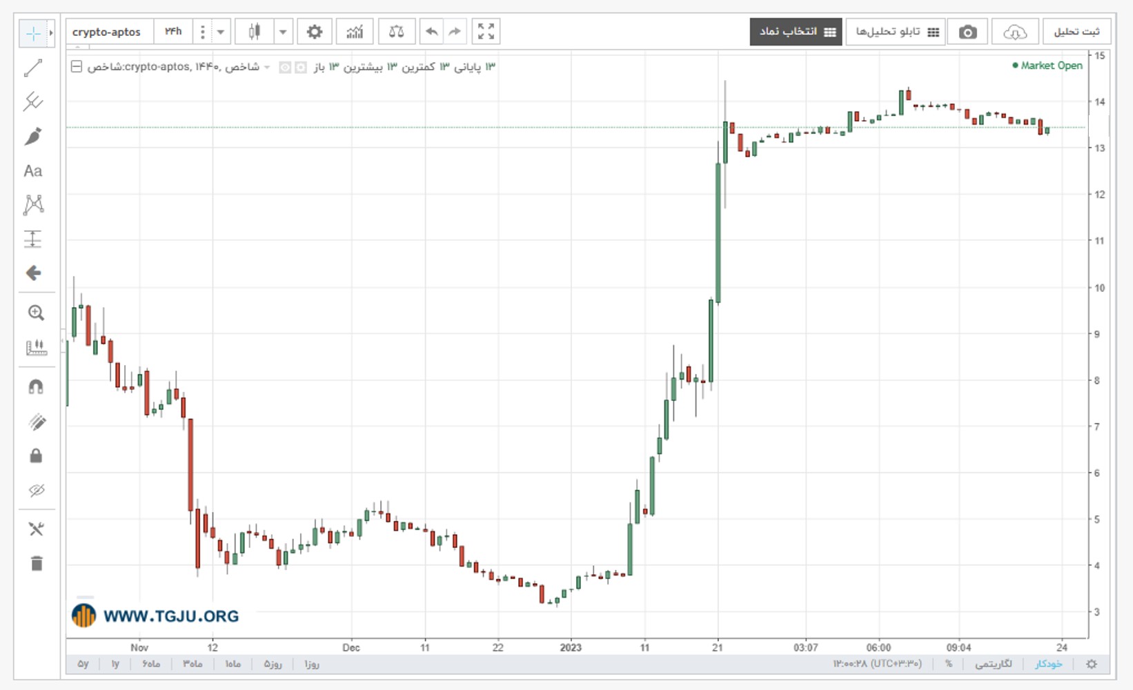Click the انتخاب نماد symbol selection button
The height and width of the screenshot is (690, 1133).
click(796, 32)
